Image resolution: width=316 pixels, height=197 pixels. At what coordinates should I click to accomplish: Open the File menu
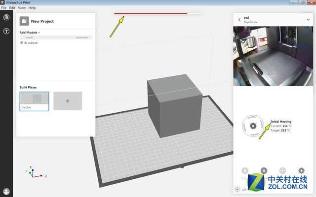coord(3,8)
